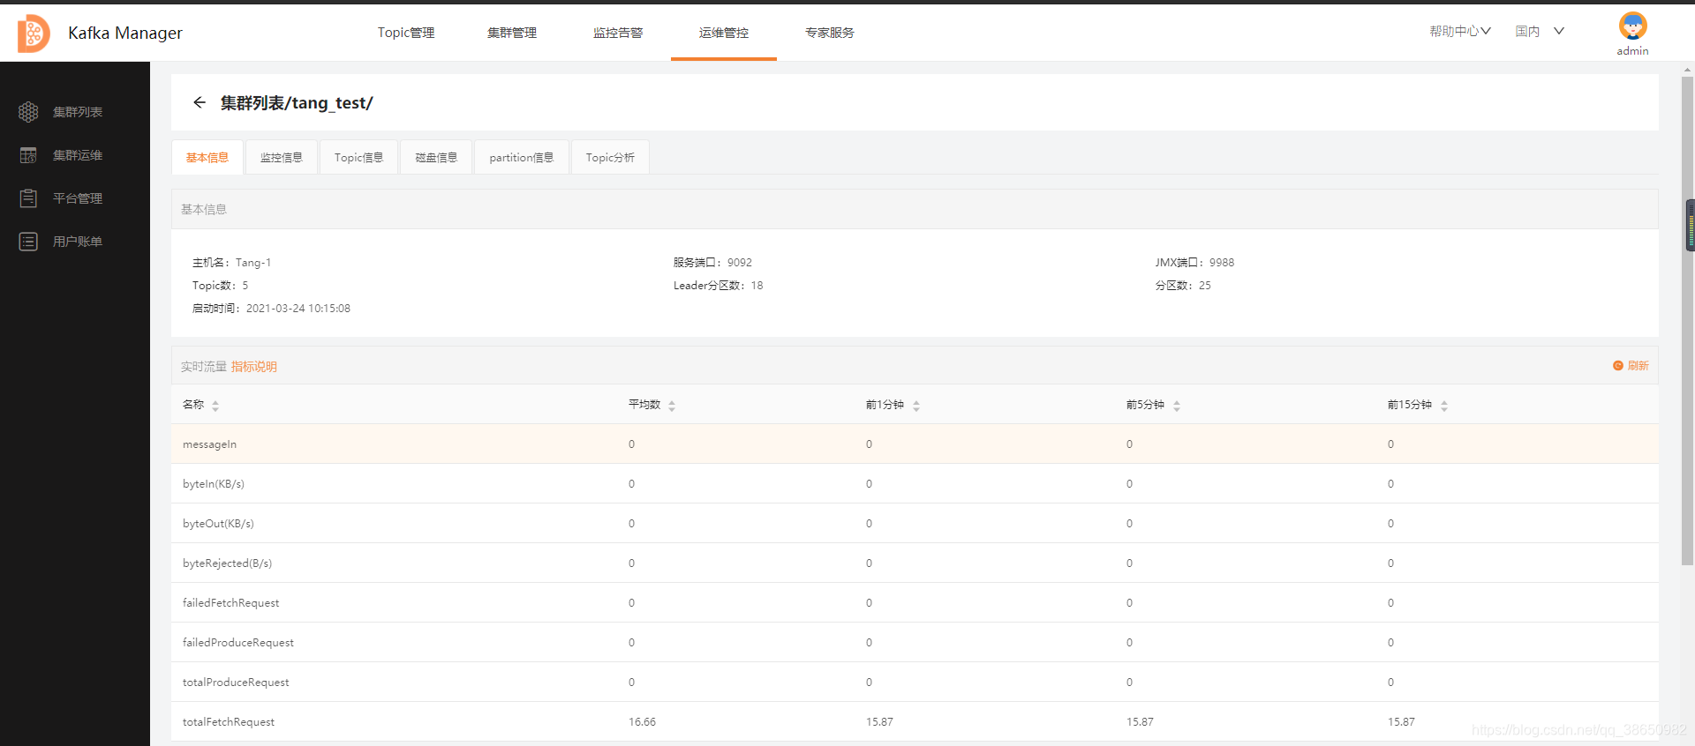This screenshot has height=746, width=1695.
Task: Click the 服务端口: 9092 field
Action: click(712, 263)
